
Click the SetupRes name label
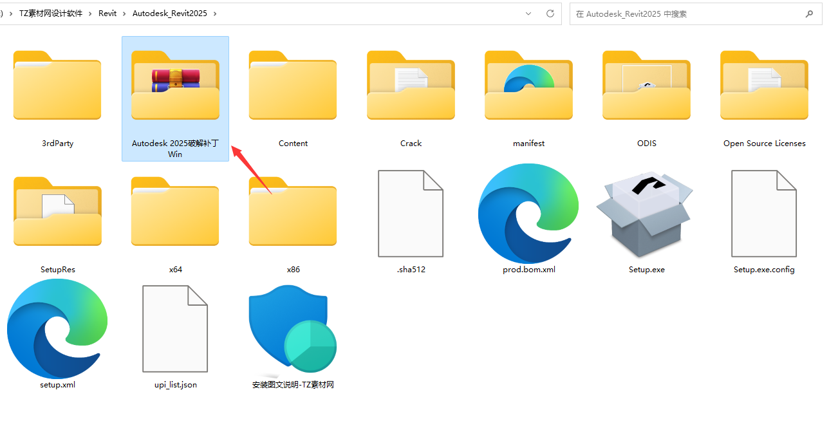tap(57, 270)
